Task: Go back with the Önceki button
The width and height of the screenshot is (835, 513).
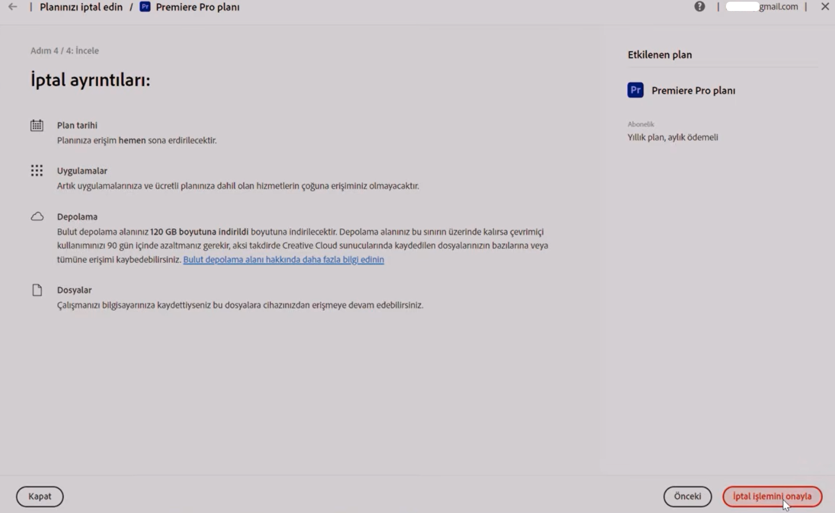Action: pos(687,496)
